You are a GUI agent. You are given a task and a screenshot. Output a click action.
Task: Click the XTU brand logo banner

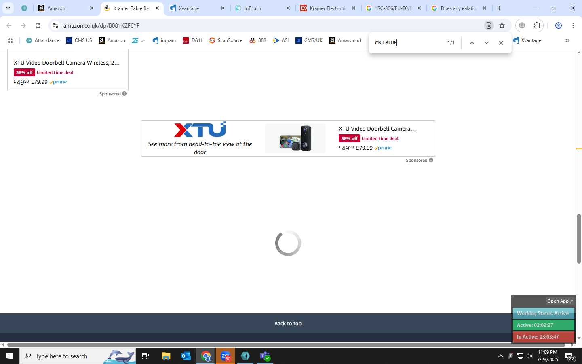click(x=200, y=129)
